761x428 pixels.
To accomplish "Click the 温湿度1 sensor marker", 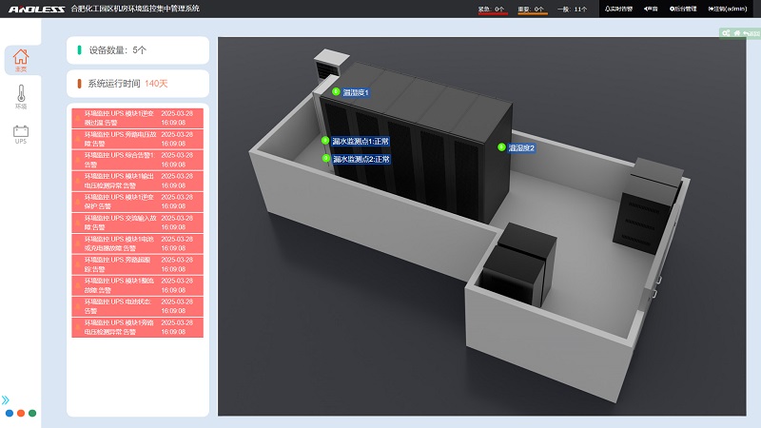I will point(336,92).
